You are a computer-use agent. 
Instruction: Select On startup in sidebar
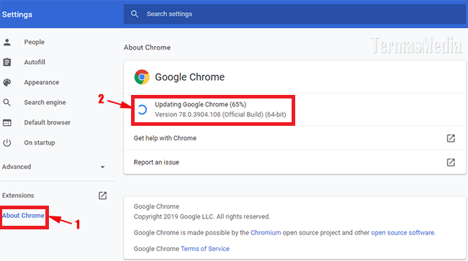pyautogui.click(x=40, y=142)
